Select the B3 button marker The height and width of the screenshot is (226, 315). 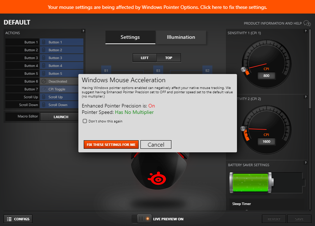pos(158,70)
